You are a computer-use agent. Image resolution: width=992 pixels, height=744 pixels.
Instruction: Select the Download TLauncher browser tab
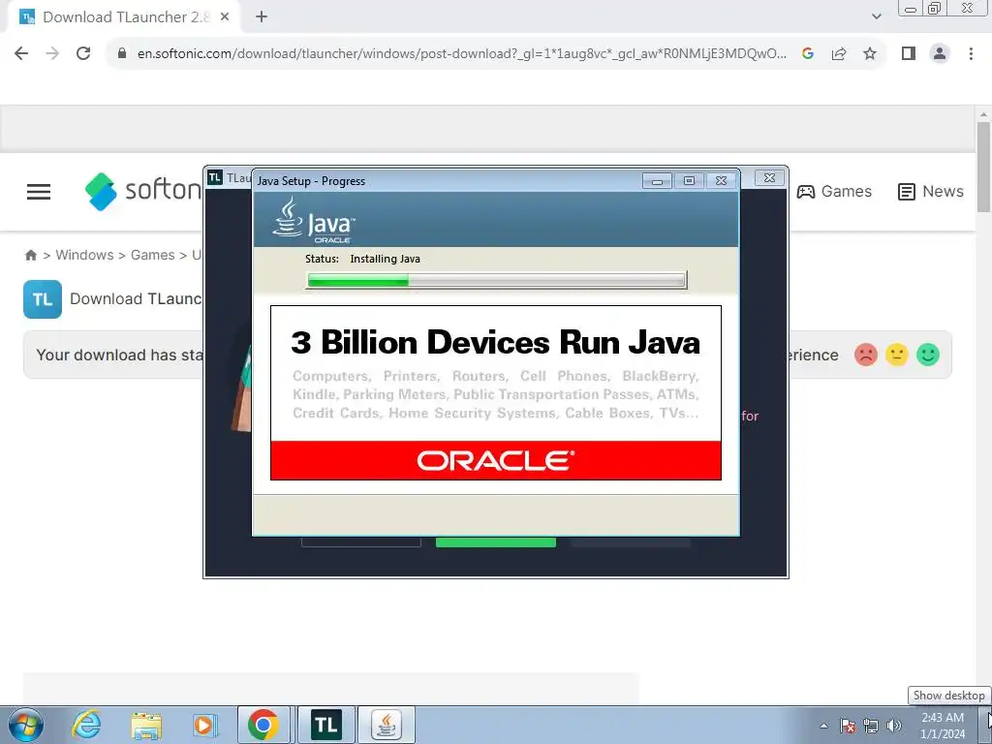click(125, 17)
